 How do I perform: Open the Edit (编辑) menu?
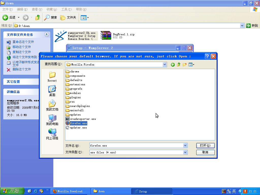pyautogui.click(x=22, y=9)
